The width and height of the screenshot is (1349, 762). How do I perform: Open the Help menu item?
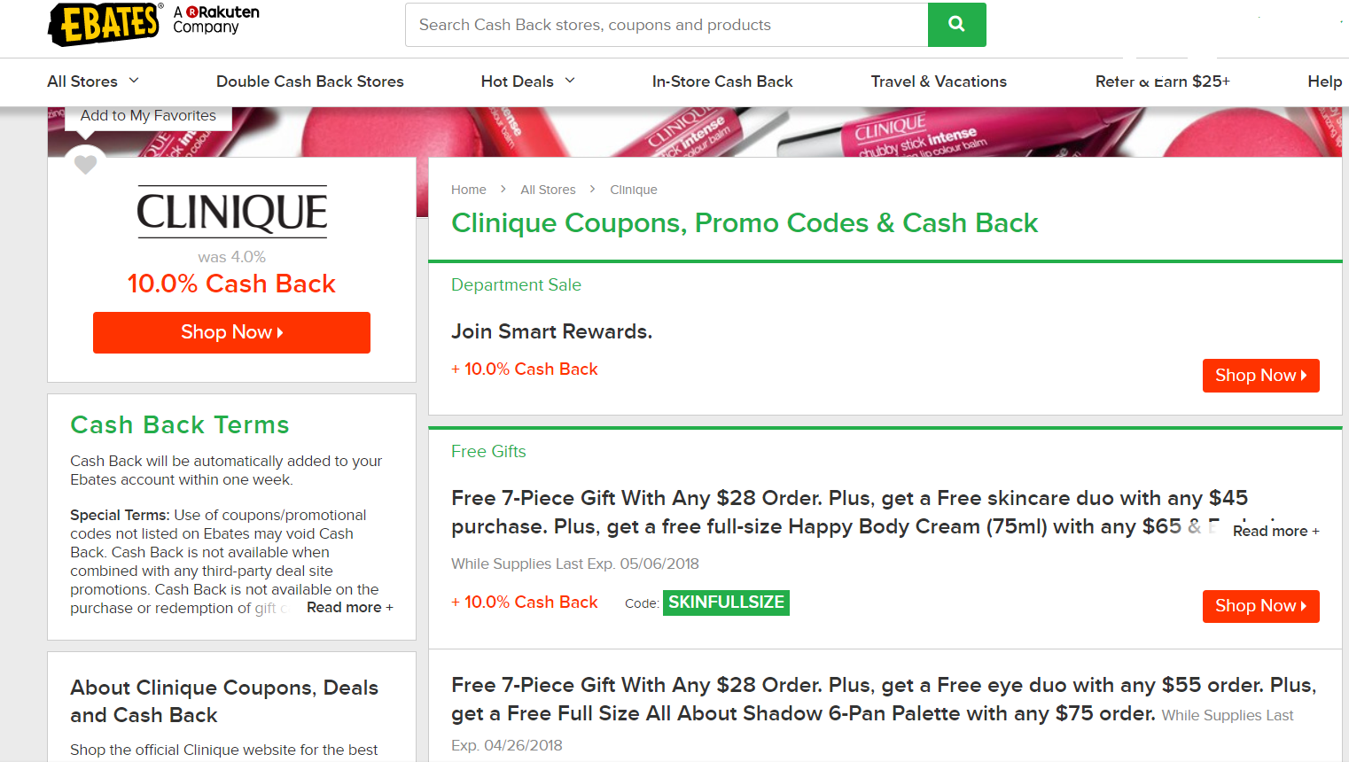pyautogui.click(x=1324, y=82)
